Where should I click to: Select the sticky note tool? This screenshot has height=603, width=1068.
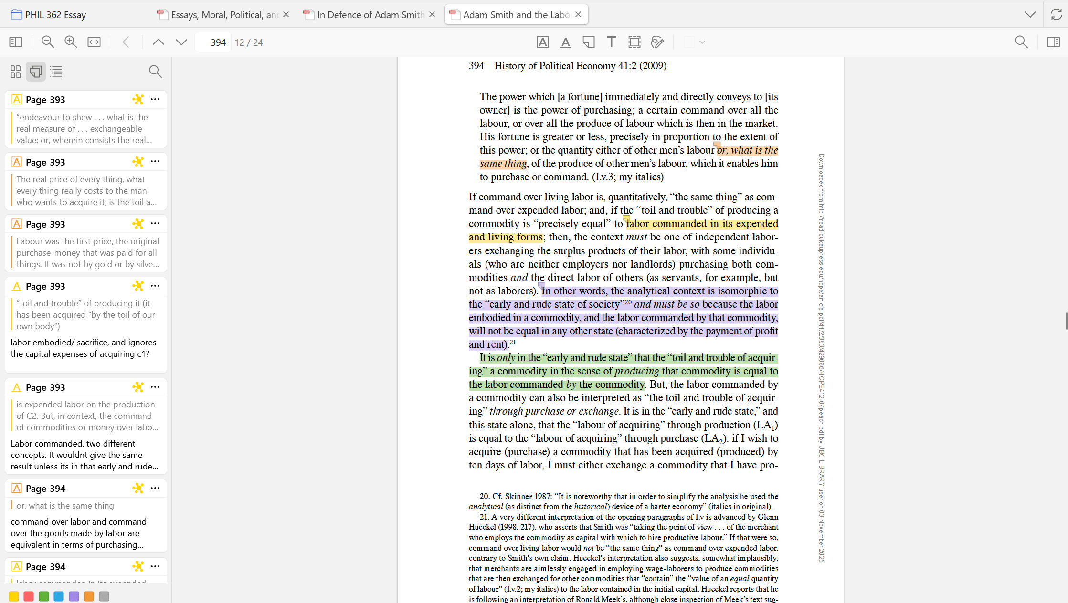pos(589,42)
